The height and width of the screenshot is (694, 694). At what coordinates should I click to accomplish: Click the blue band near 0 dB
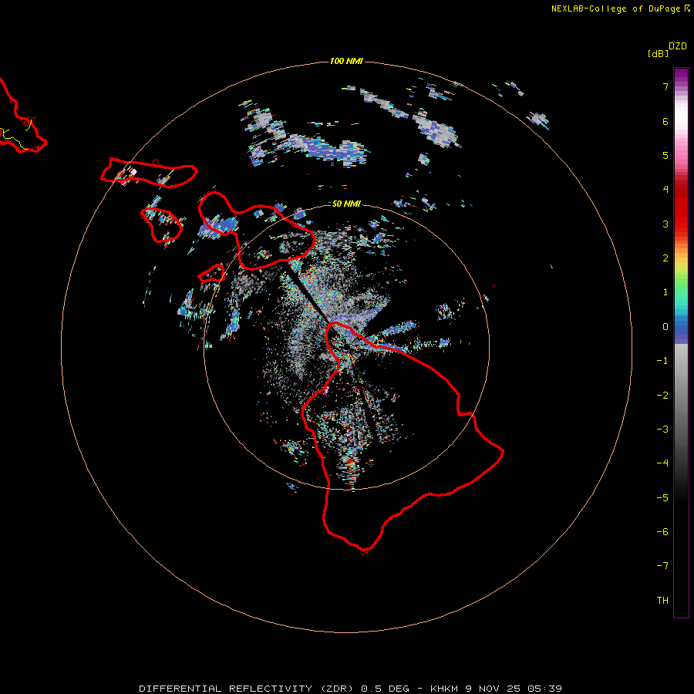pos(681,331)
